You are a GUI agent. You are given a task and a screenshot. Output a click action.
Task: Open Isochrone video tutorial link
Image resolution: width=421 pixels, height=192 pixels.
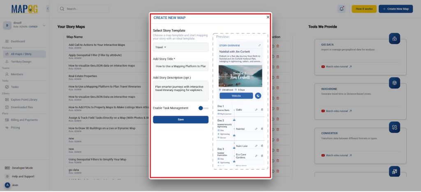(337, 111)
